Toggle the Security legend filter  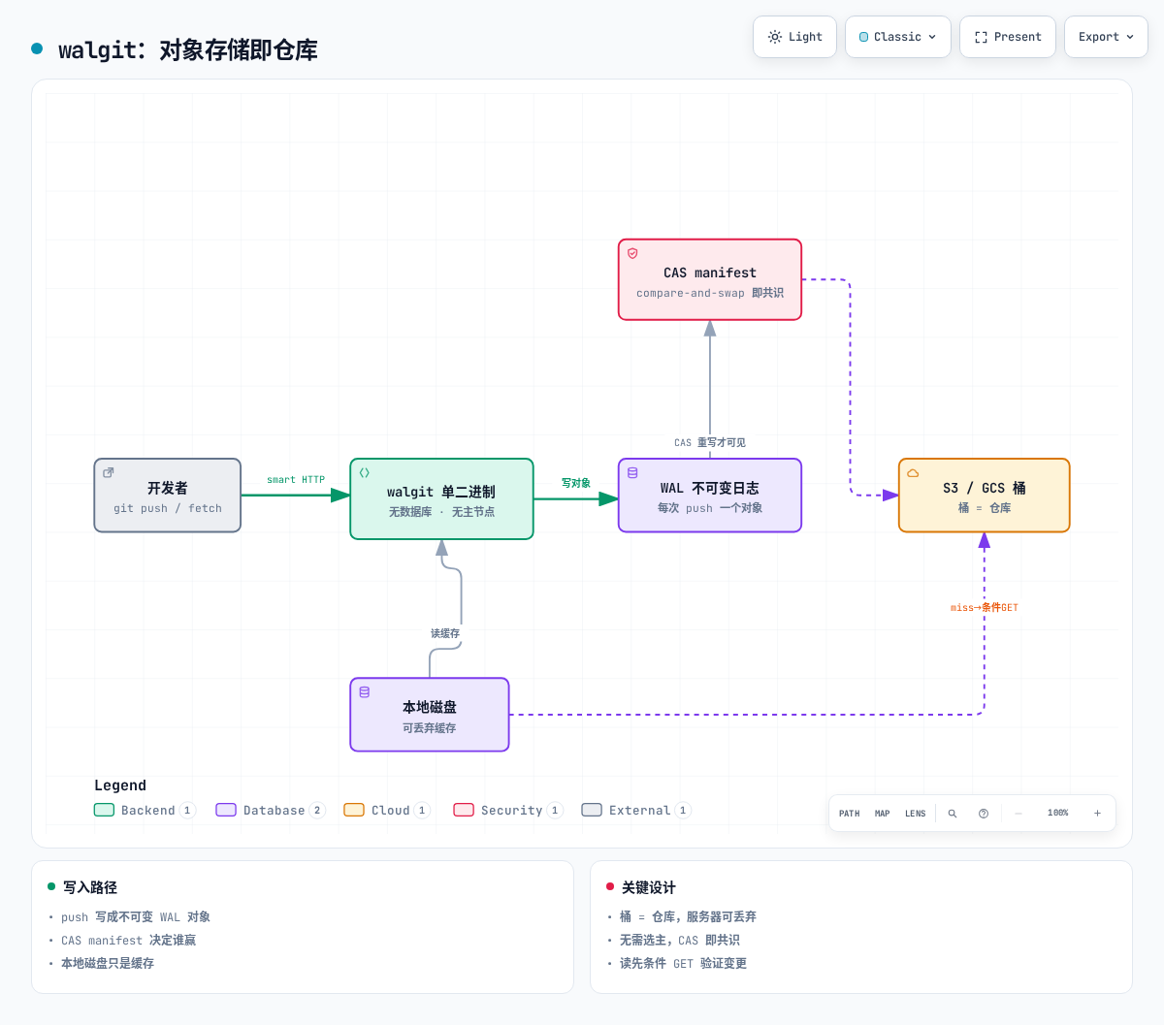click(508, 811)
